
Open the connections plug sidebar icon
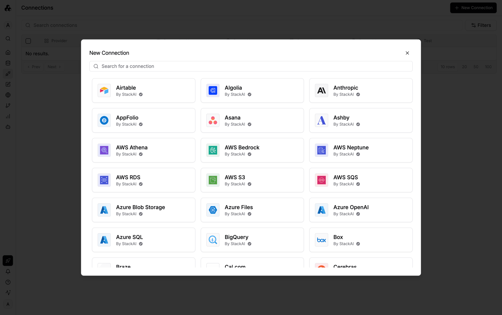click(x=8, y=74)
